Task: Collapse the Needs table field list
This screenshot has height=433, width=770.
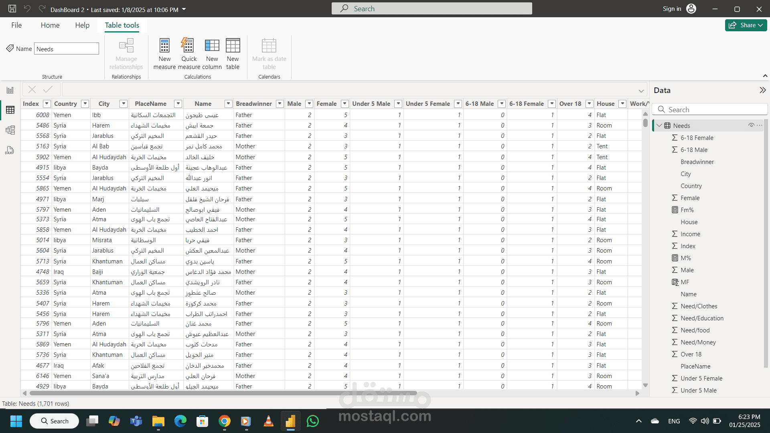Action: pyautogui.click(x=659, y=125)
